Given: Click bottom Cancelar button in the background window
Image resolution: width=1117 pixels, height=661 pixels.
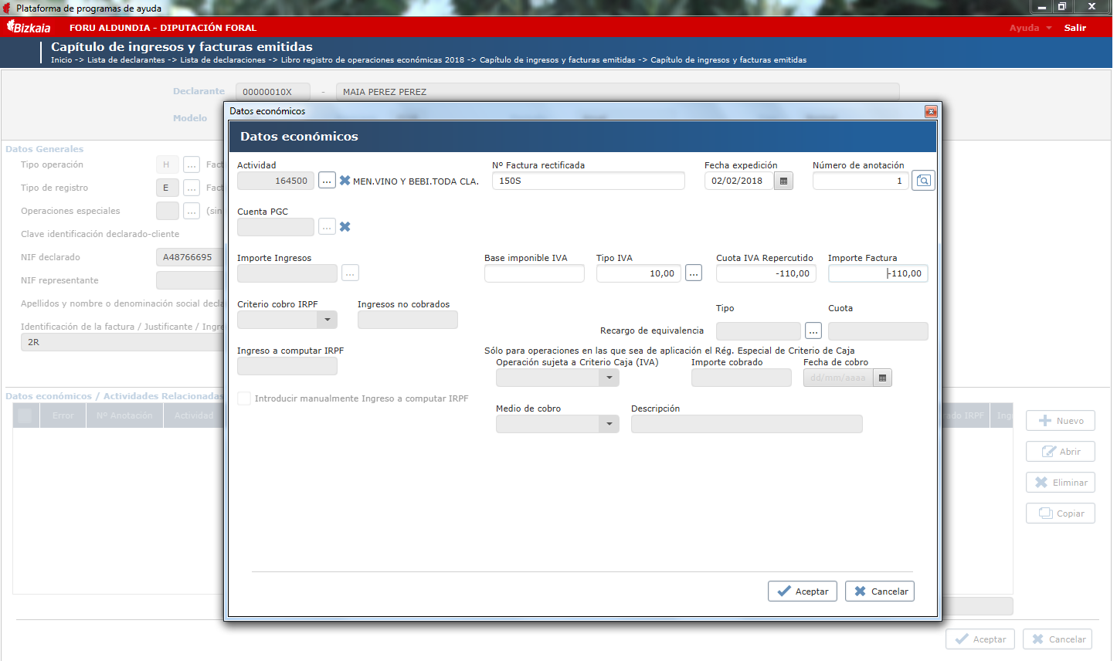Looking at the screenshot, I should [x=1058, y=639].
